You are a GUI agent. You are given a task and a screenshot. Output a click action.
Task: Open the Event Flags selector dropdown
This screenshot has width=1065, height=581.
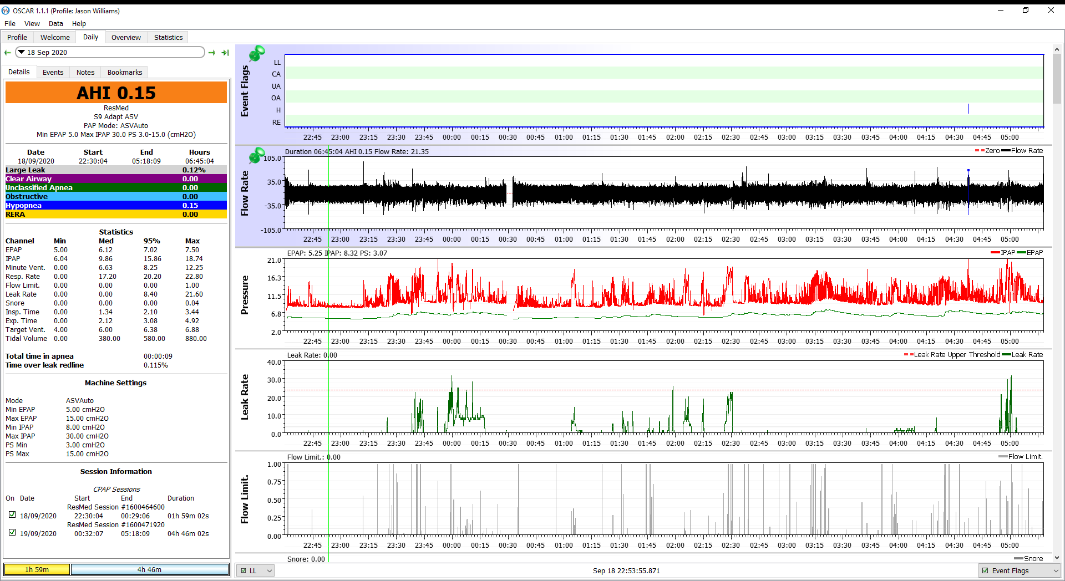(1021, 570)
